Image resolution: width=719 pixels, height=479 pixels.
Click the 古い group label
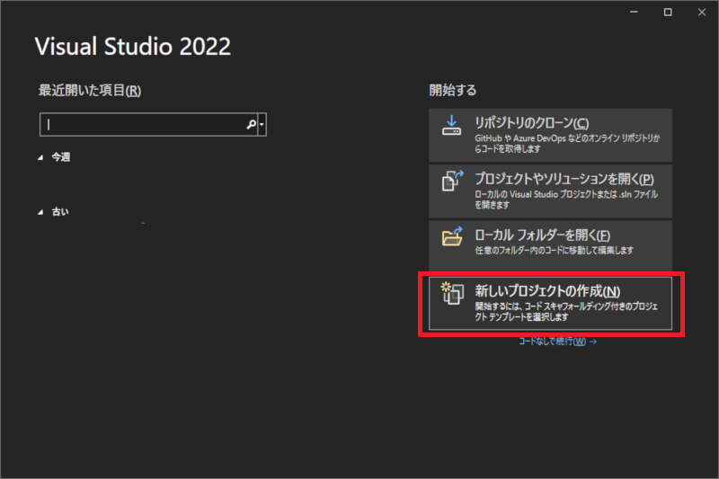pyautogui.click(x=60, y=212)
